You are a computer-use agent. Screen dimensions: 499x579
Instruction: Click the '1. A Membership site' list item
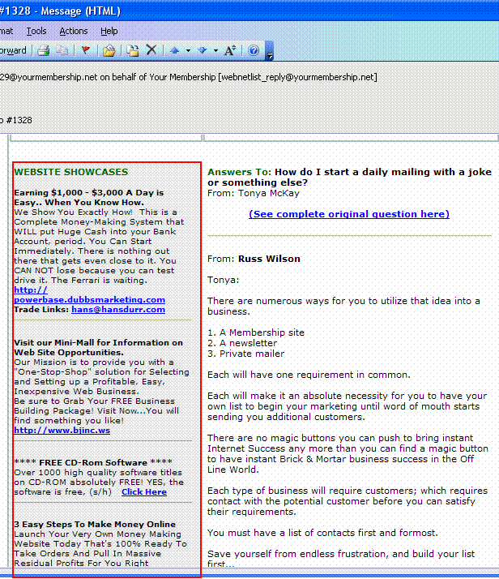[x=256, y=332]
